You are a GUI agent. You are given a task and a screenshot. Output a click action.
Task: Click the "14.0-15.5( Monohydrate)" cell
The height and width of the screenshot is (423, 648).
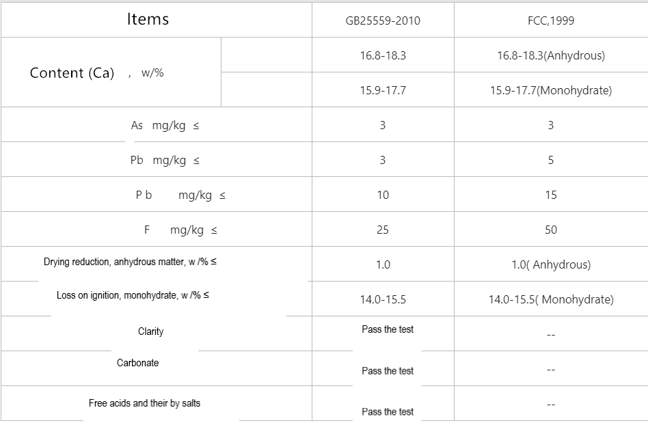point(551,299)
